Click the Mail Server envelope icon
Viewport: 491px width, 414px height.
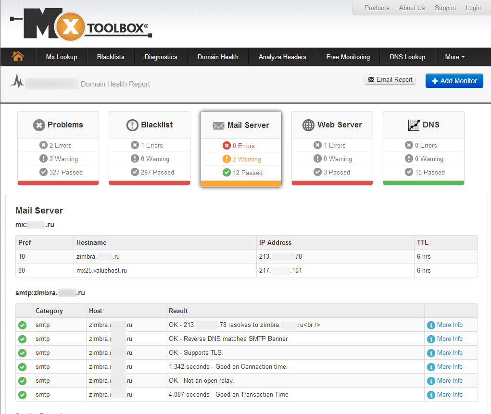pyautogui.click(x=218, y=125)
